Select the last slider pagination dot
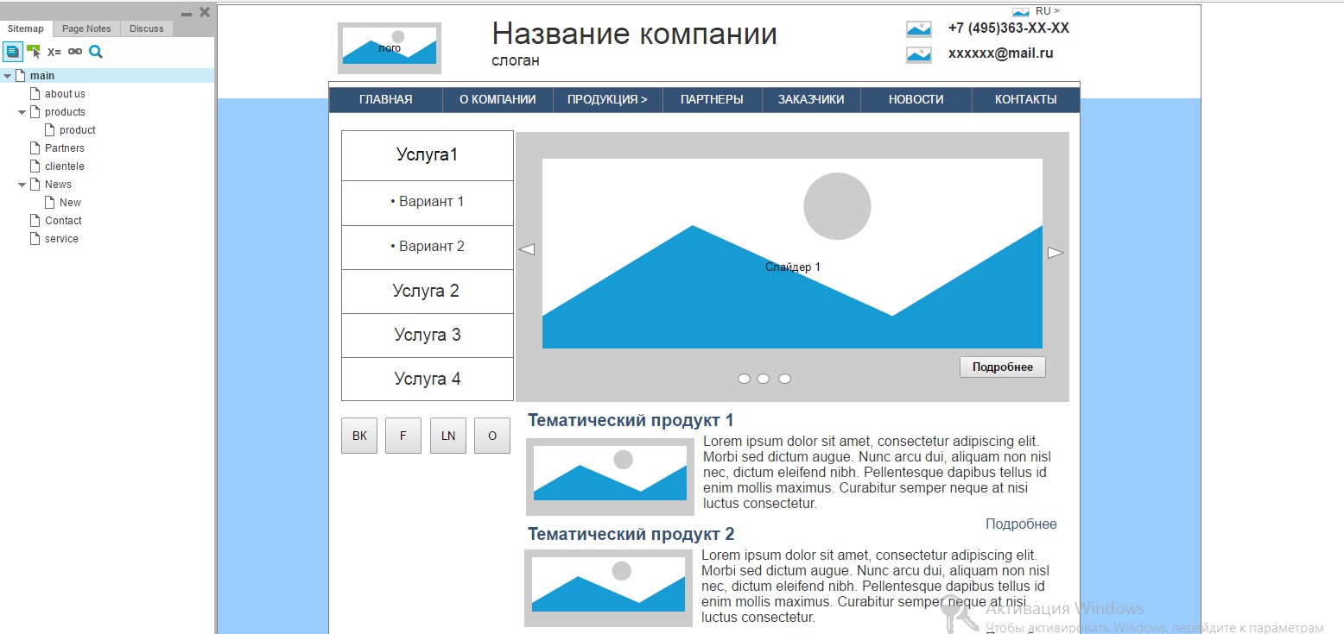 [x=784, y=379]
